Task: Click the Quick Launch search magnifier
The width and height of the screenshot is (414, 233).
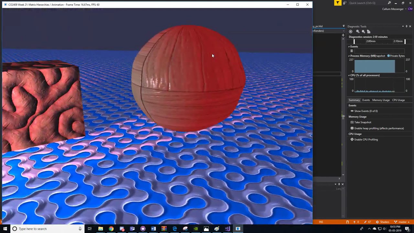Action: pos(389,3)
